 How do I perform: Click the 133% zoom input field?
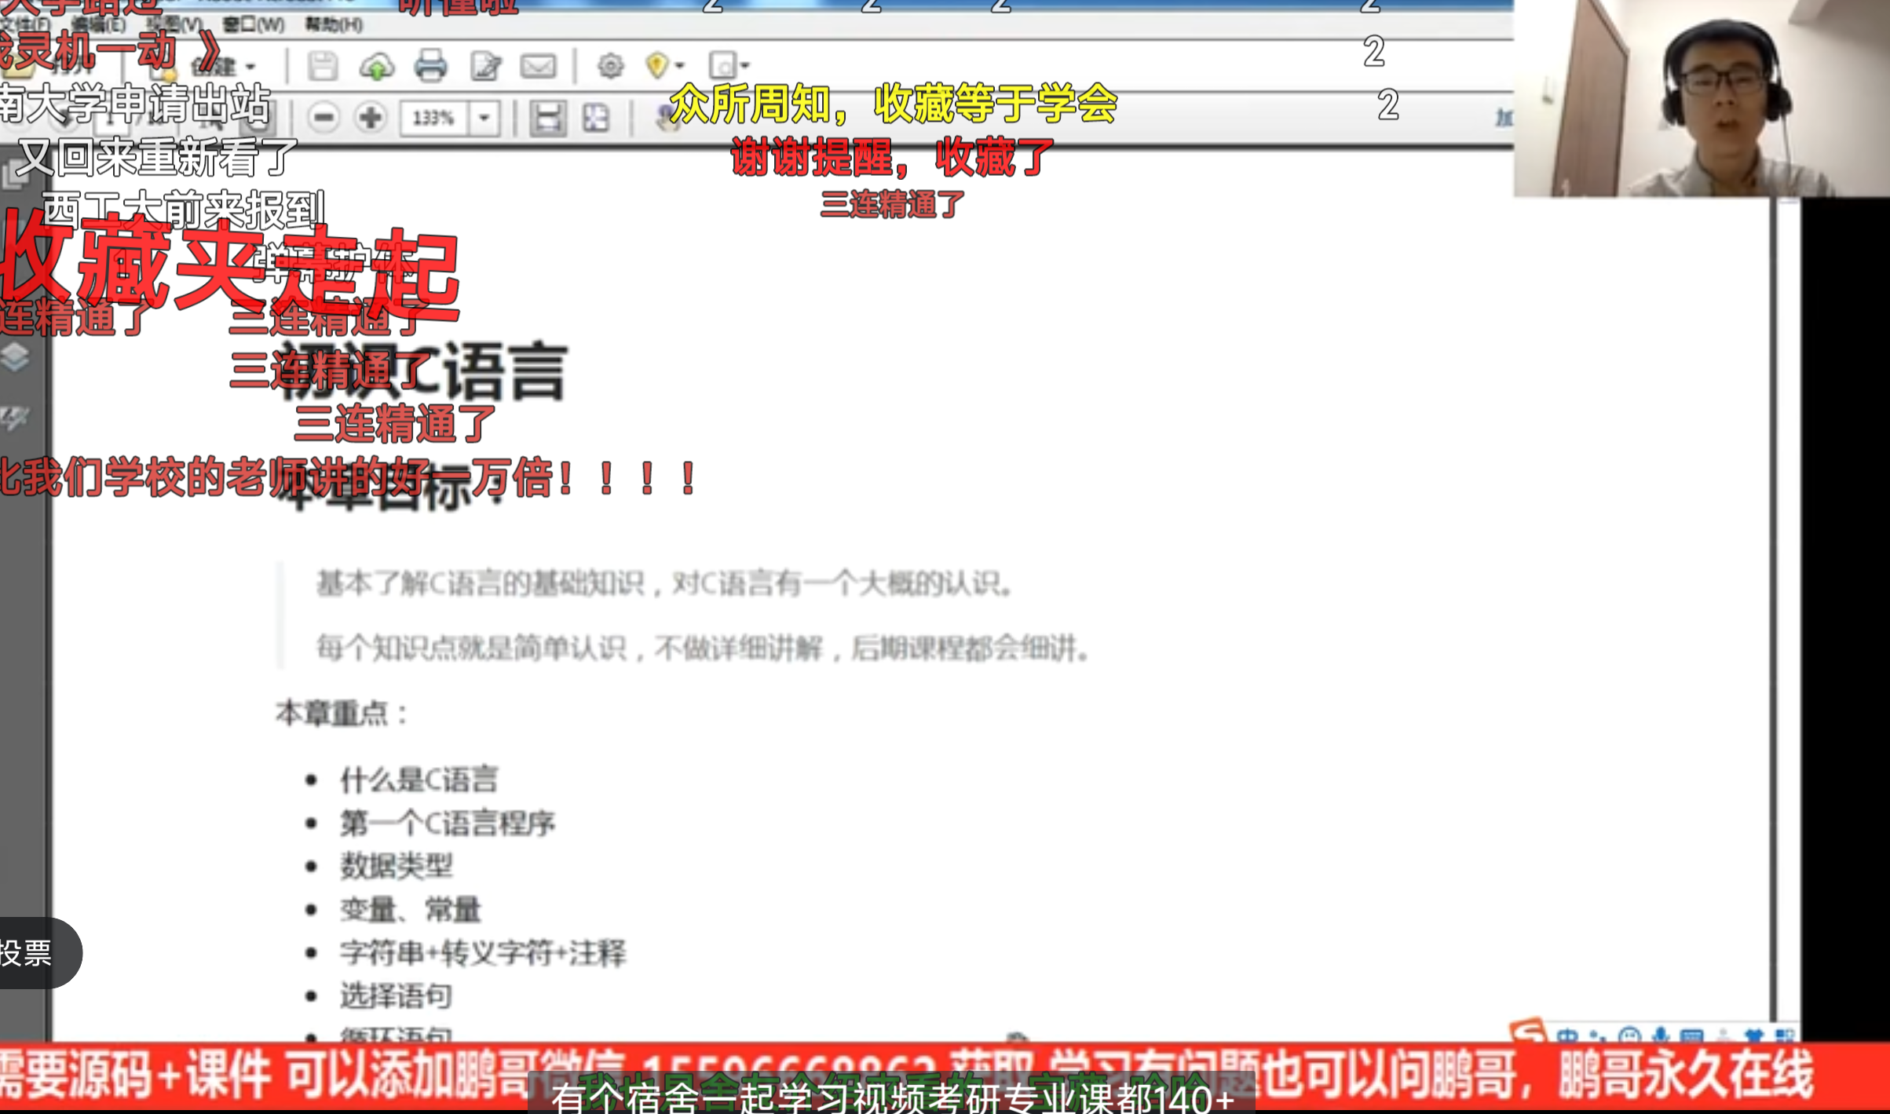coord(433,119)
